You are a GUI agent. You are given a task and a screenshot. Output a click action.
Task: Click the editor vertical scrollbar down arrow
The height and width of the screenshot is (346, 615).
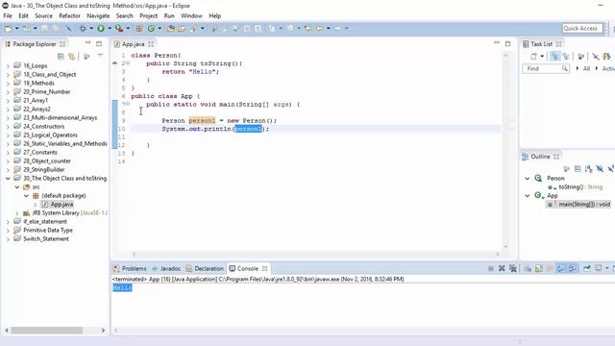505,246
